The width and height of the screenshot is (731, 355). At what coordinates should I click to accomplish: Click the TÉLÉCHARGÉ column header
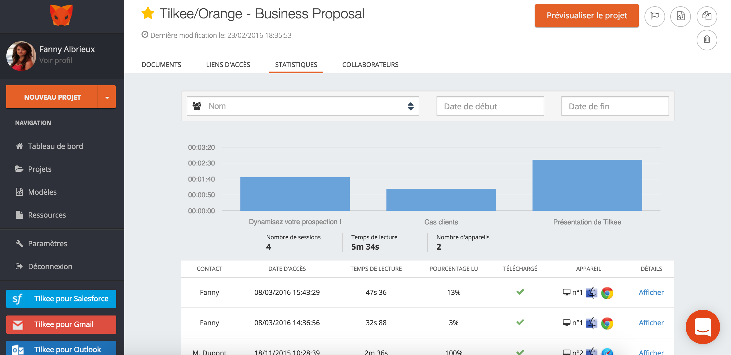(520, 269)
